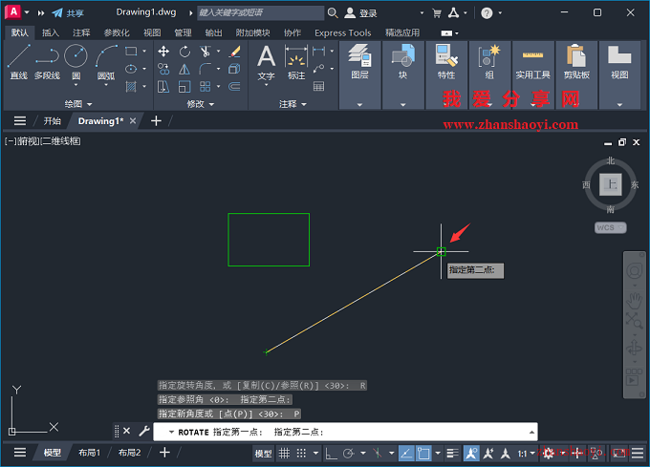The image size is (650, 467).
Task: Toggle snap mode dots in status bar
Action: [301, 454]
